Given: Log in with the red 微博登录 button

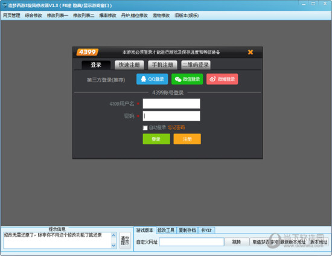Looking at the screenshot, I should 222,79.
